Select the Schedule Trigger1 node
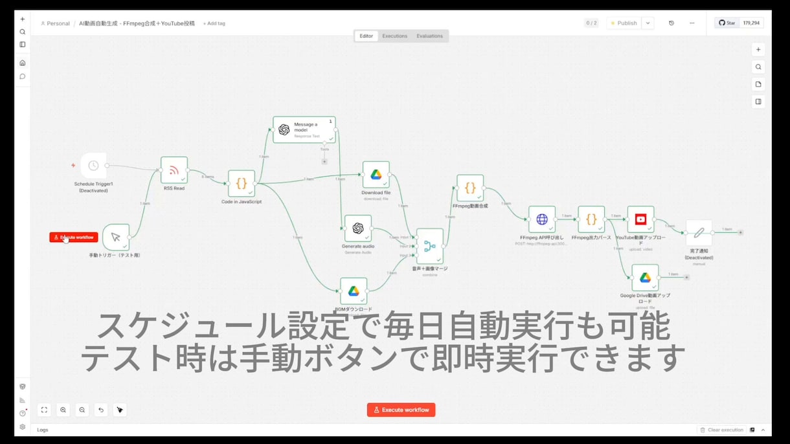Image resolution: width=790 pixels, height=444 pixels. coord(93,166)
